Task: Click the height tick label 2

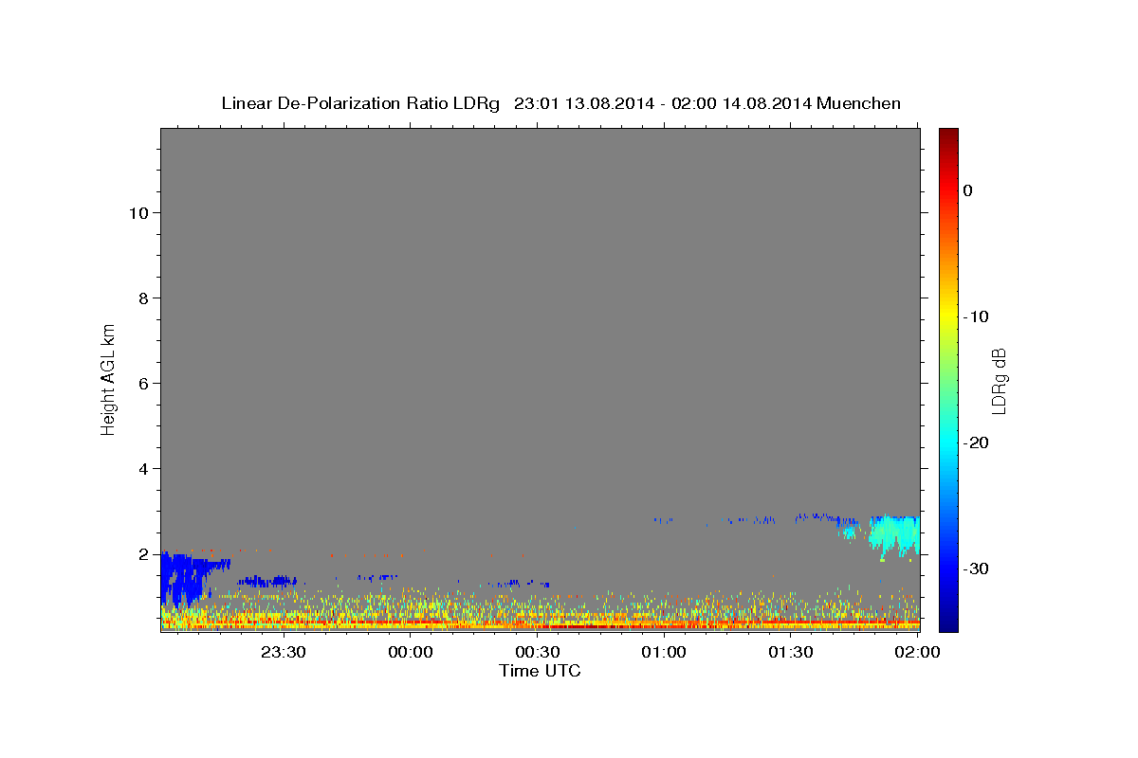Action: [141, 553]
